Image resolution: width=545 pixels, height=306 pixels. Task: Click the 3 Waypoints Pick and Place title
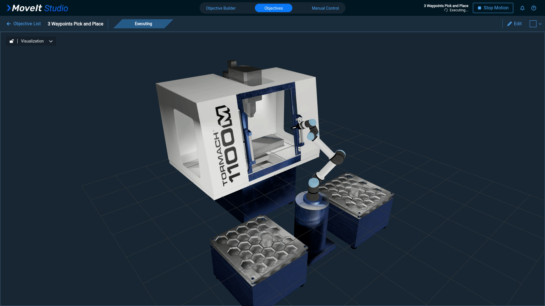click(x=76, y=24)
